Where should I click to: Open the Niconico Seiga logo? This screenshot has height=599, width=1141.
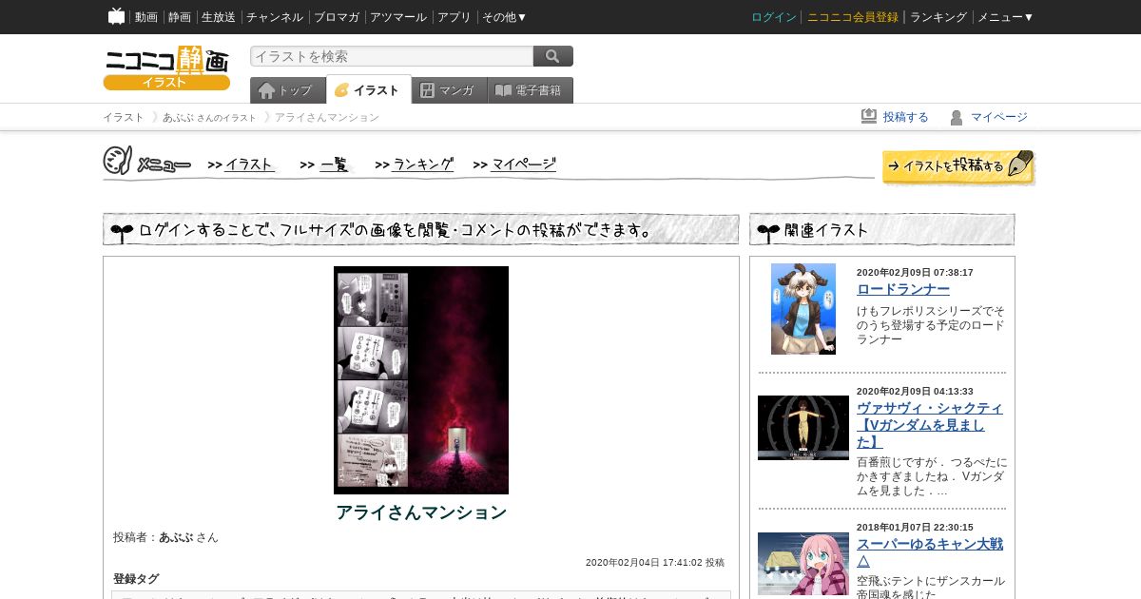tap(166, 68)
